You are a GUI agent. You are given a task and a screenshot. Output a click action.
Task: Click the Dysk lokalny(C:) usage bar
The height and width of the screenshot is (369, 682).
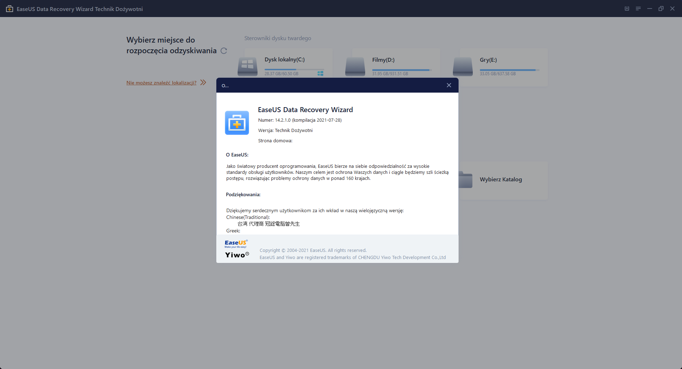(294, 70)
